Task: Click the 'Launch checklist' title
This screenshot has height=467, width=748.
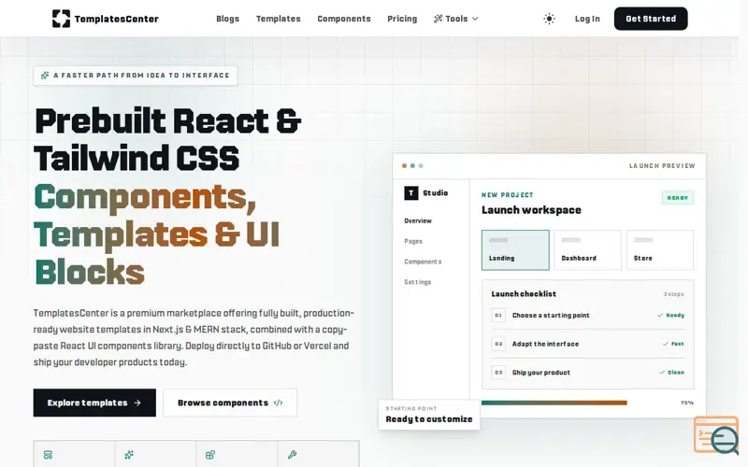Action: pyautogui.click(x=524, y=294)
